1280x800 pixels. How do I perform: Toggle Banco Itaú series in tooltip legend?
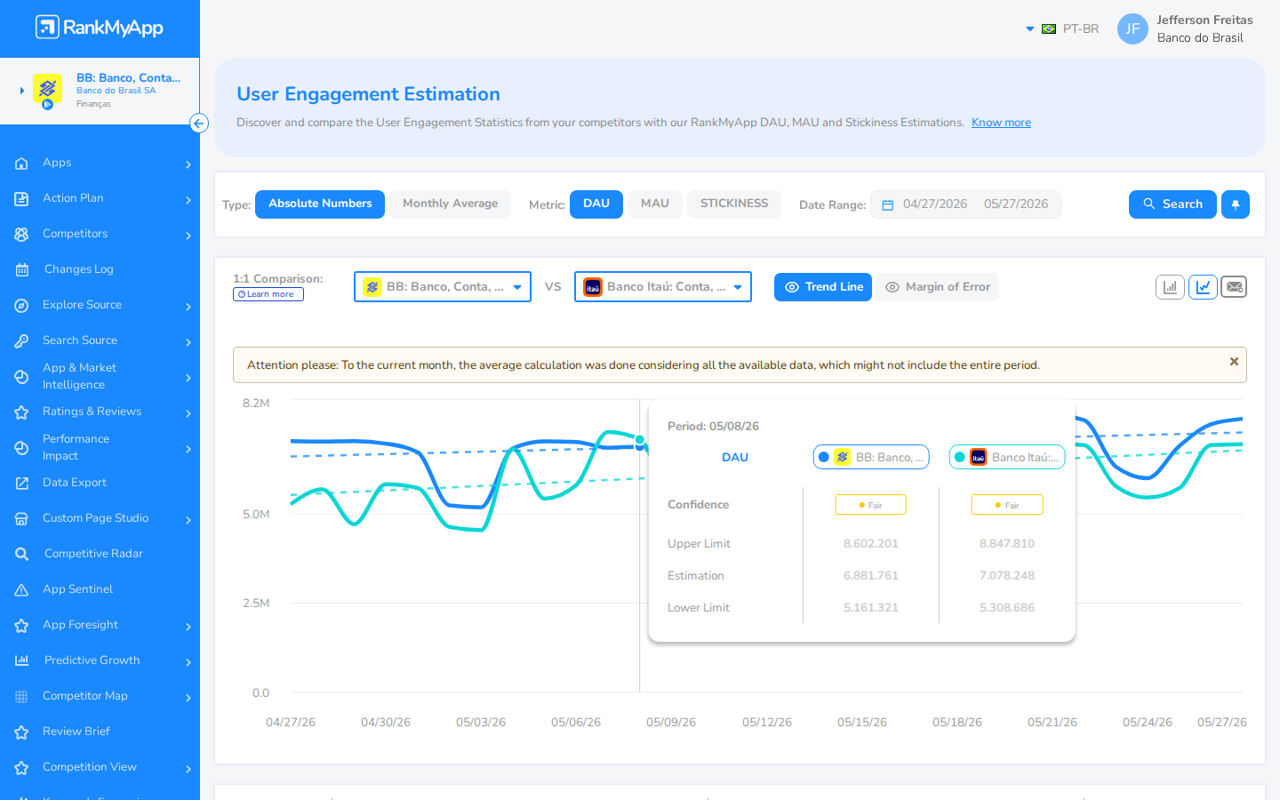(1007, 457)
